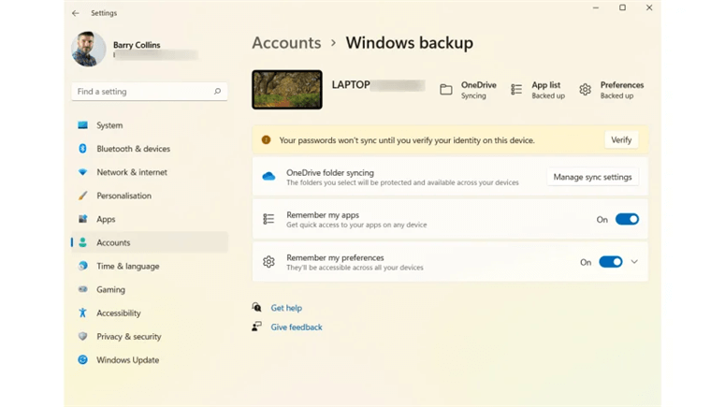Click the OneDrive folder status icon
Viewport: 725px width, 407px height.
point(446,90)
